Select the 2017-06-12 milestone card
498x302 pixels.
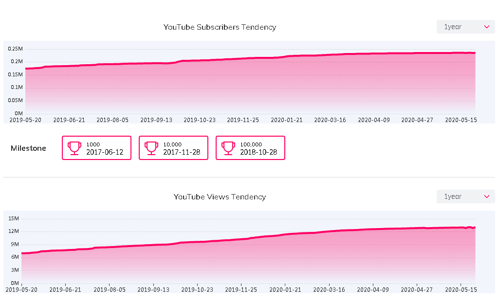click(96, 148)
